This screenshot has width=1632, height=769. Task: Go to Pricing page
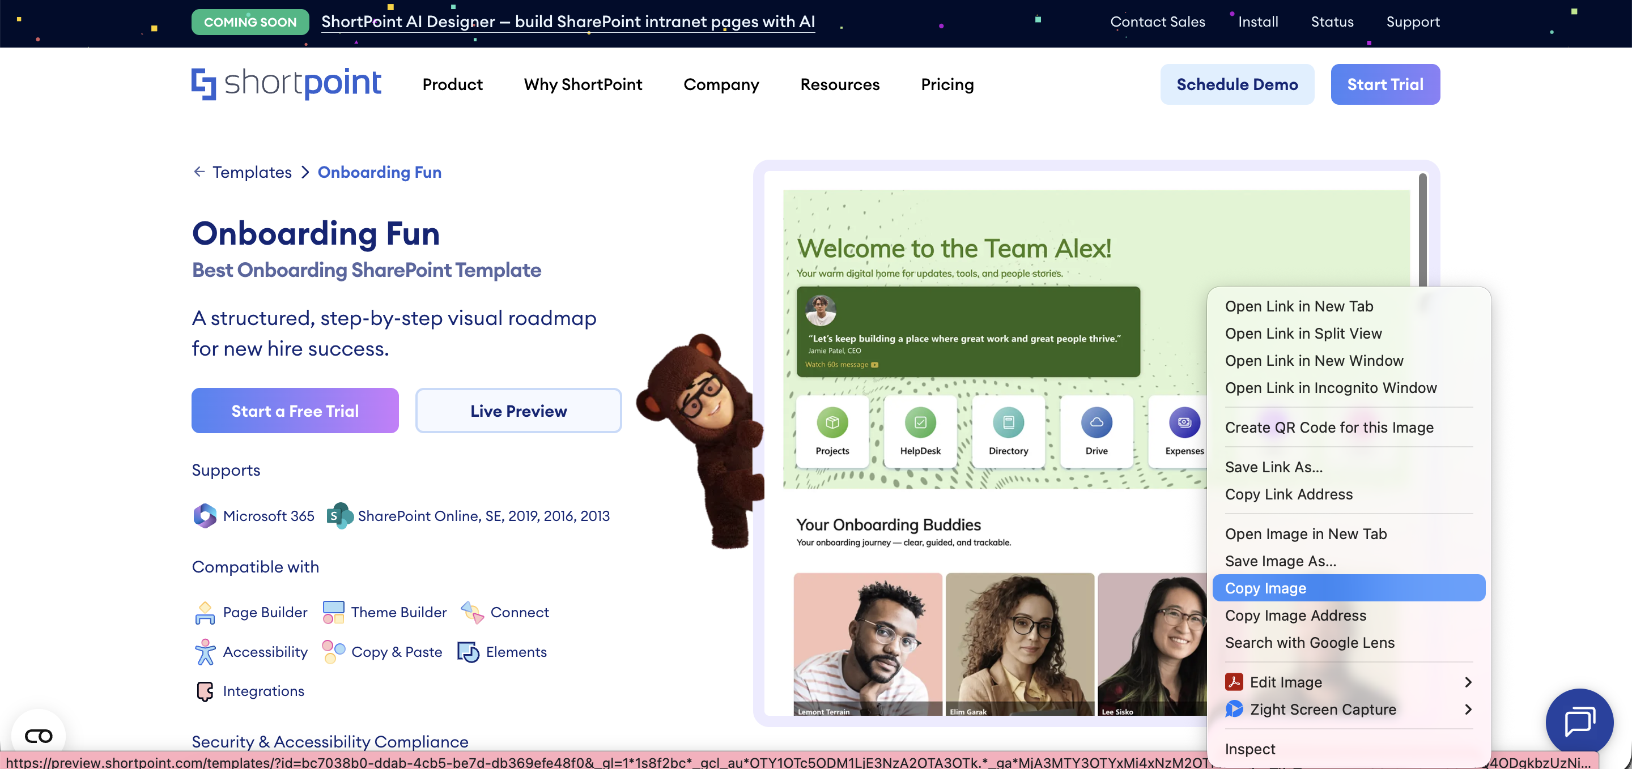pyautogui.click(x=947, y=84)
